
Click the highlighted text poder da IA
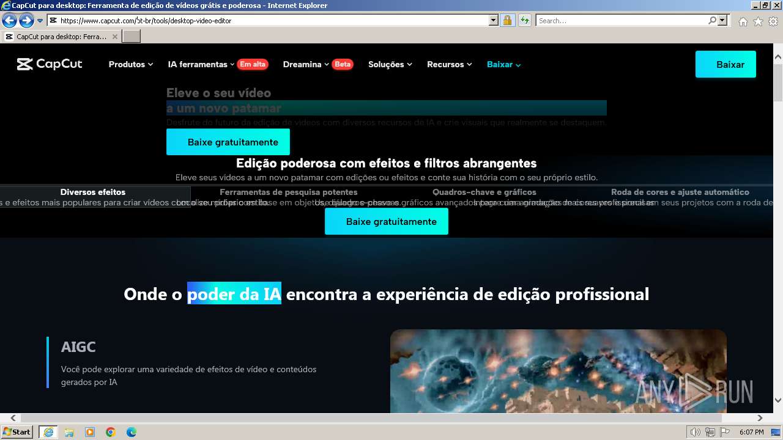pos(234,294)
